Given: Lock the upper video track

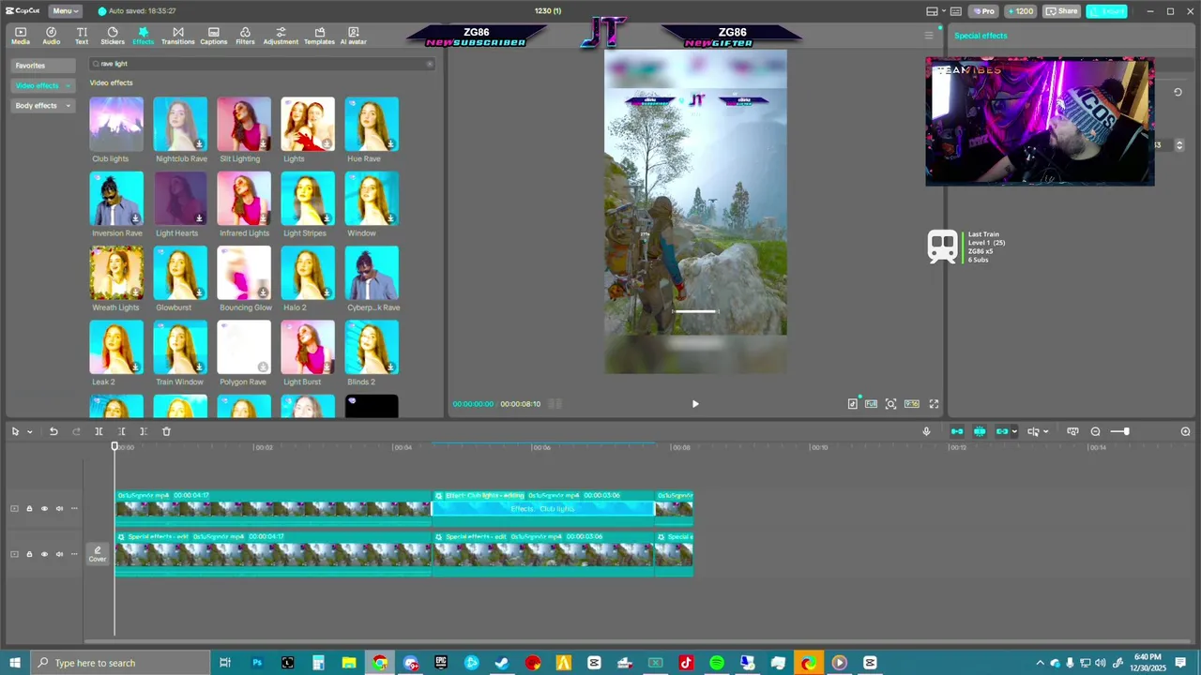Looking at the screenshot, I should 29,509.
